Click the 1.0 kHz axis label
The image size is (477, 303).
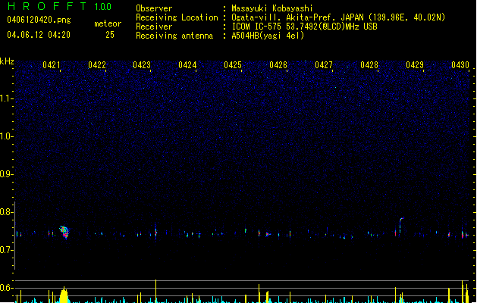coord(6,136)
